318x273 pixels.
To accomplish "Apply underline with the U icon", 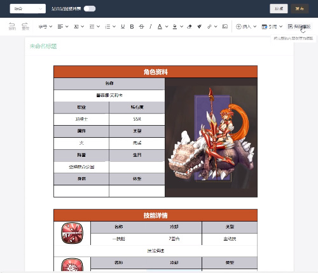I will [123, 27].
